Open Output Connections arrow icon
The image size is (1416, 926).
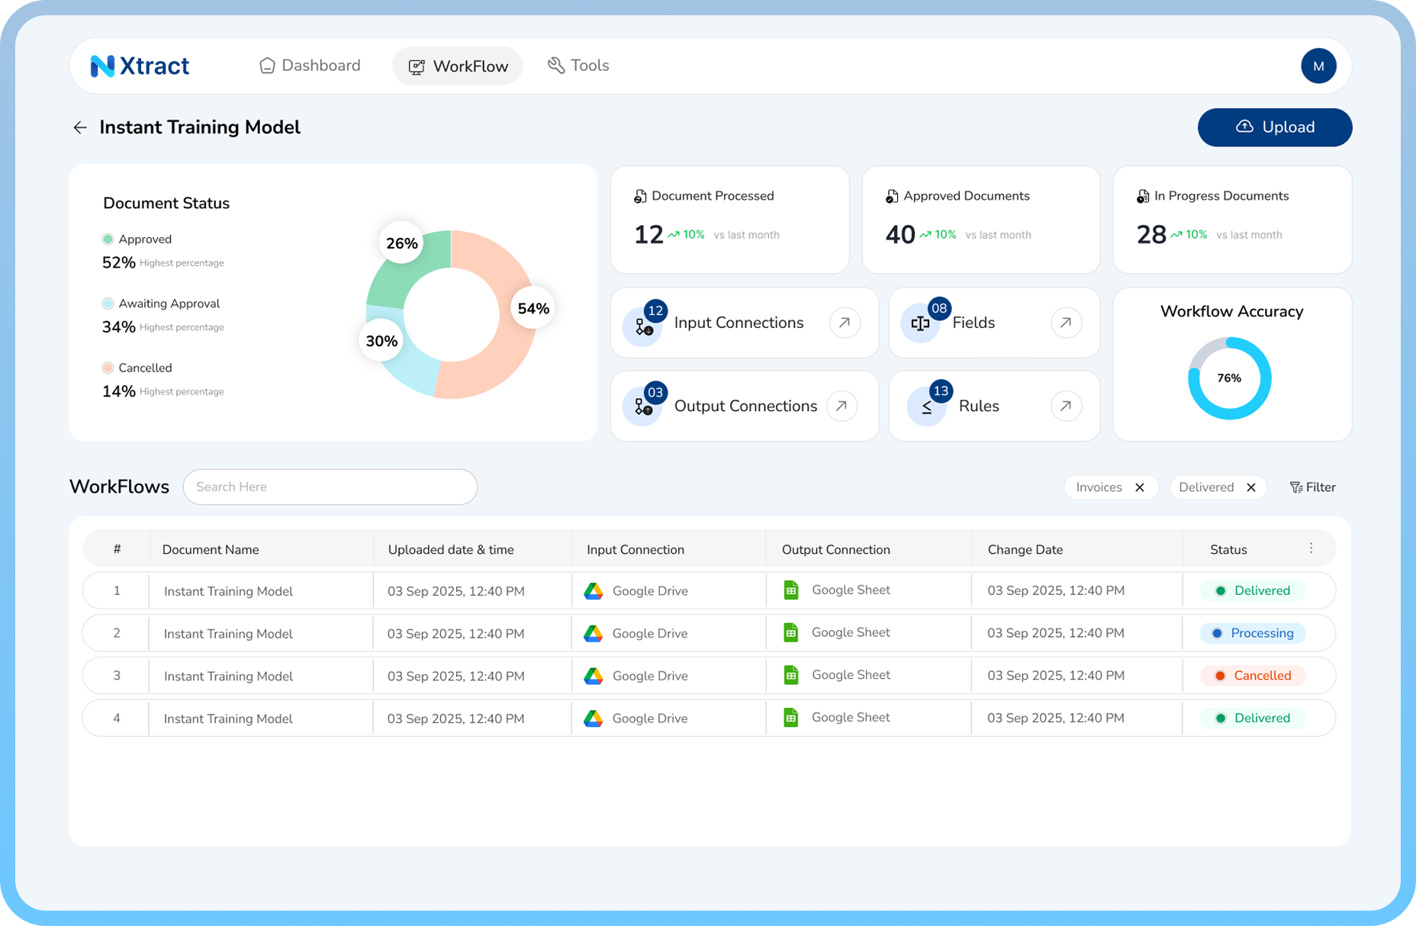842,406
